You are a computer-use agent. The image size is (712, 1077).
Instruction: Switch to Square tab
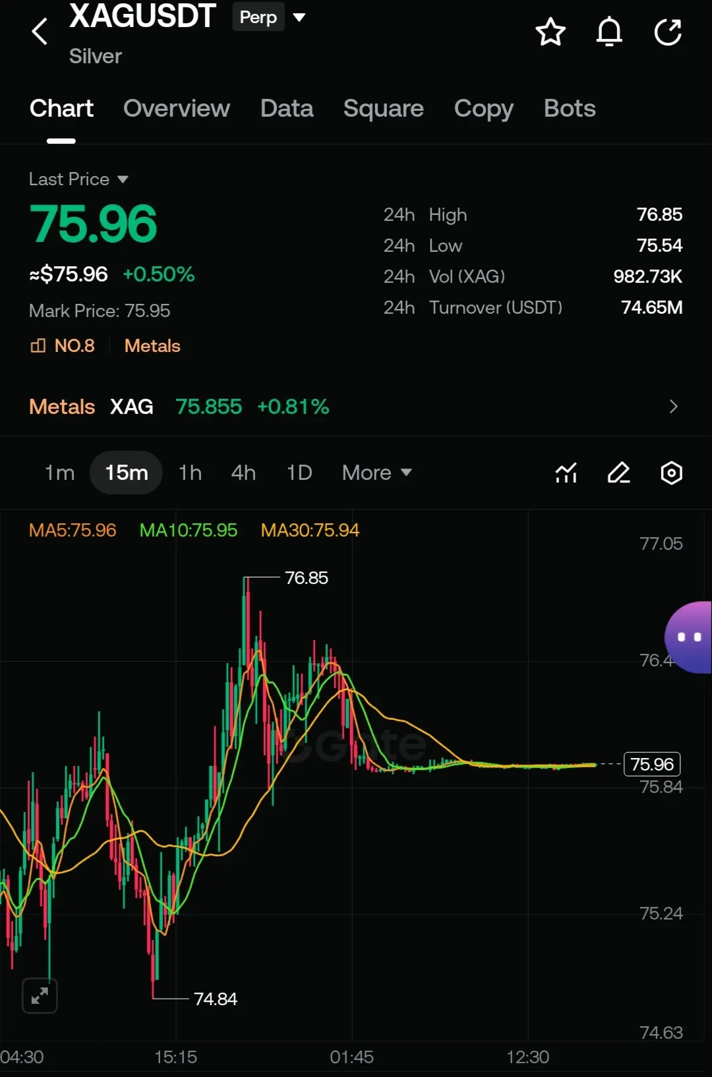click(384, 108)
